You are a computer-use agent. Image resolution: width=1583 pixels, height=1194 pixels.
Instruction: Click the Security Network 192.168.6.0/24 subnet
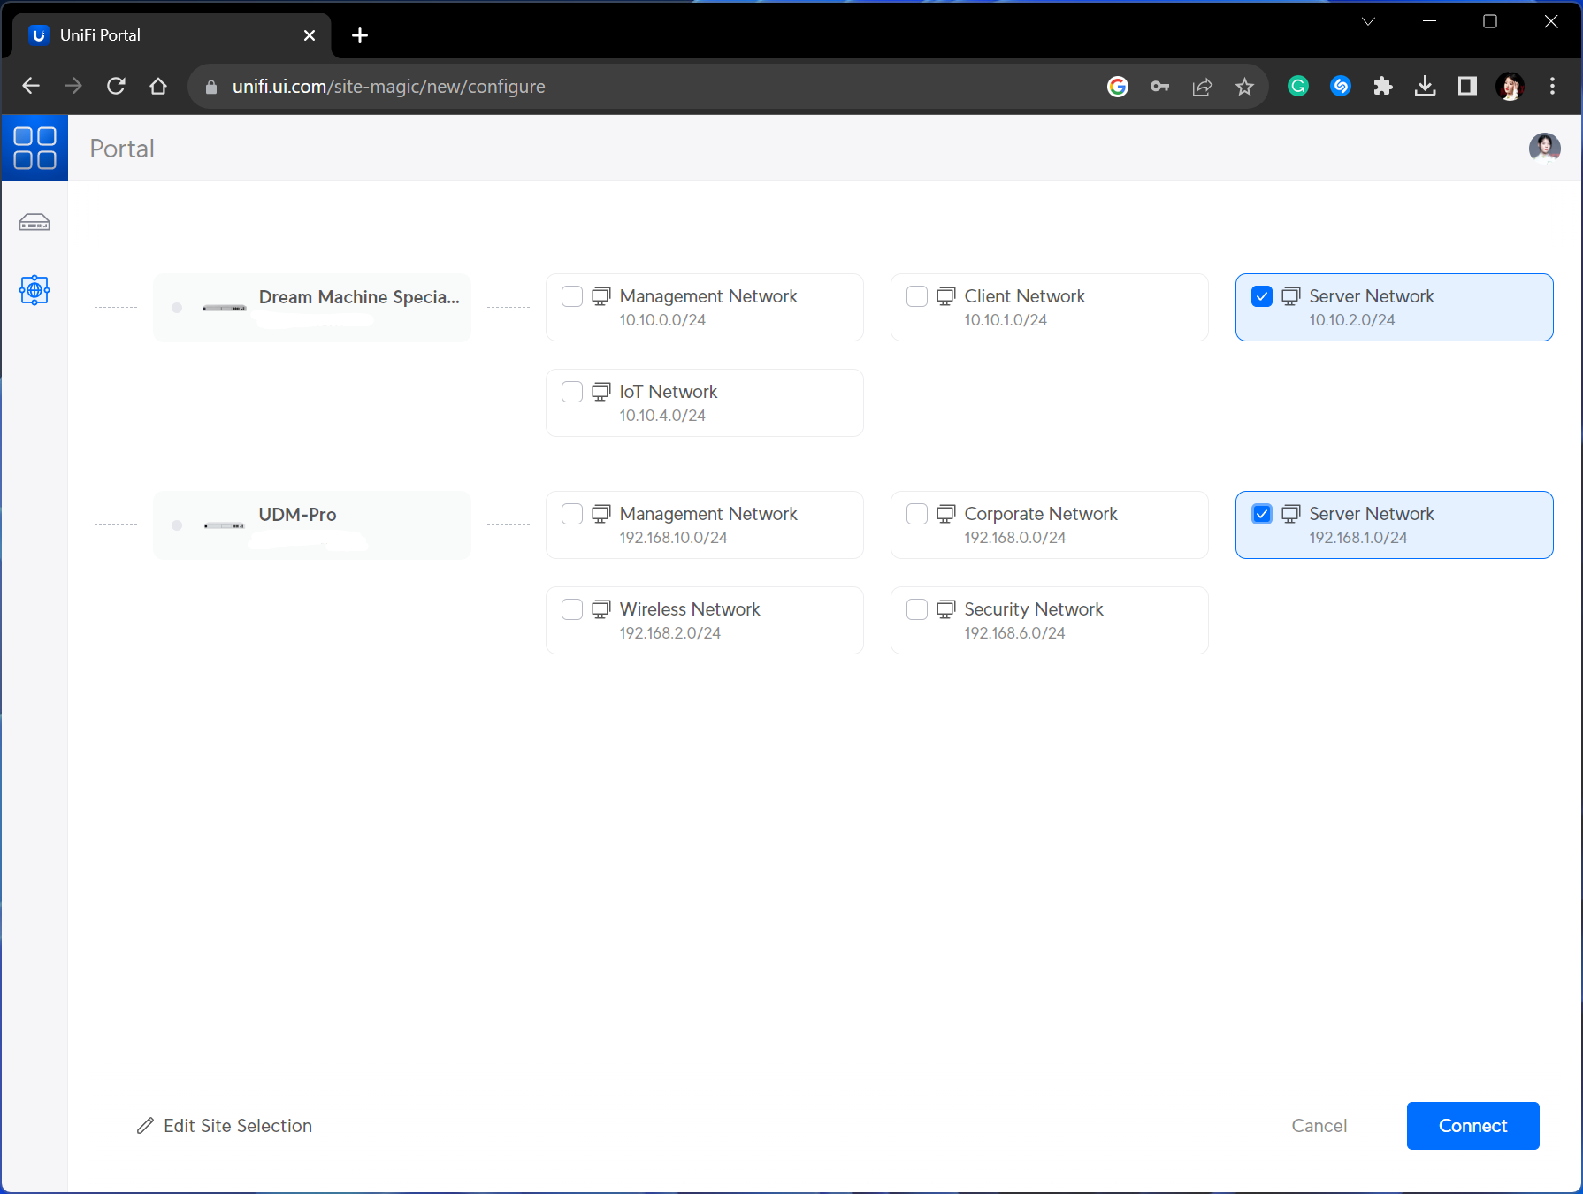coord(1014,633)
